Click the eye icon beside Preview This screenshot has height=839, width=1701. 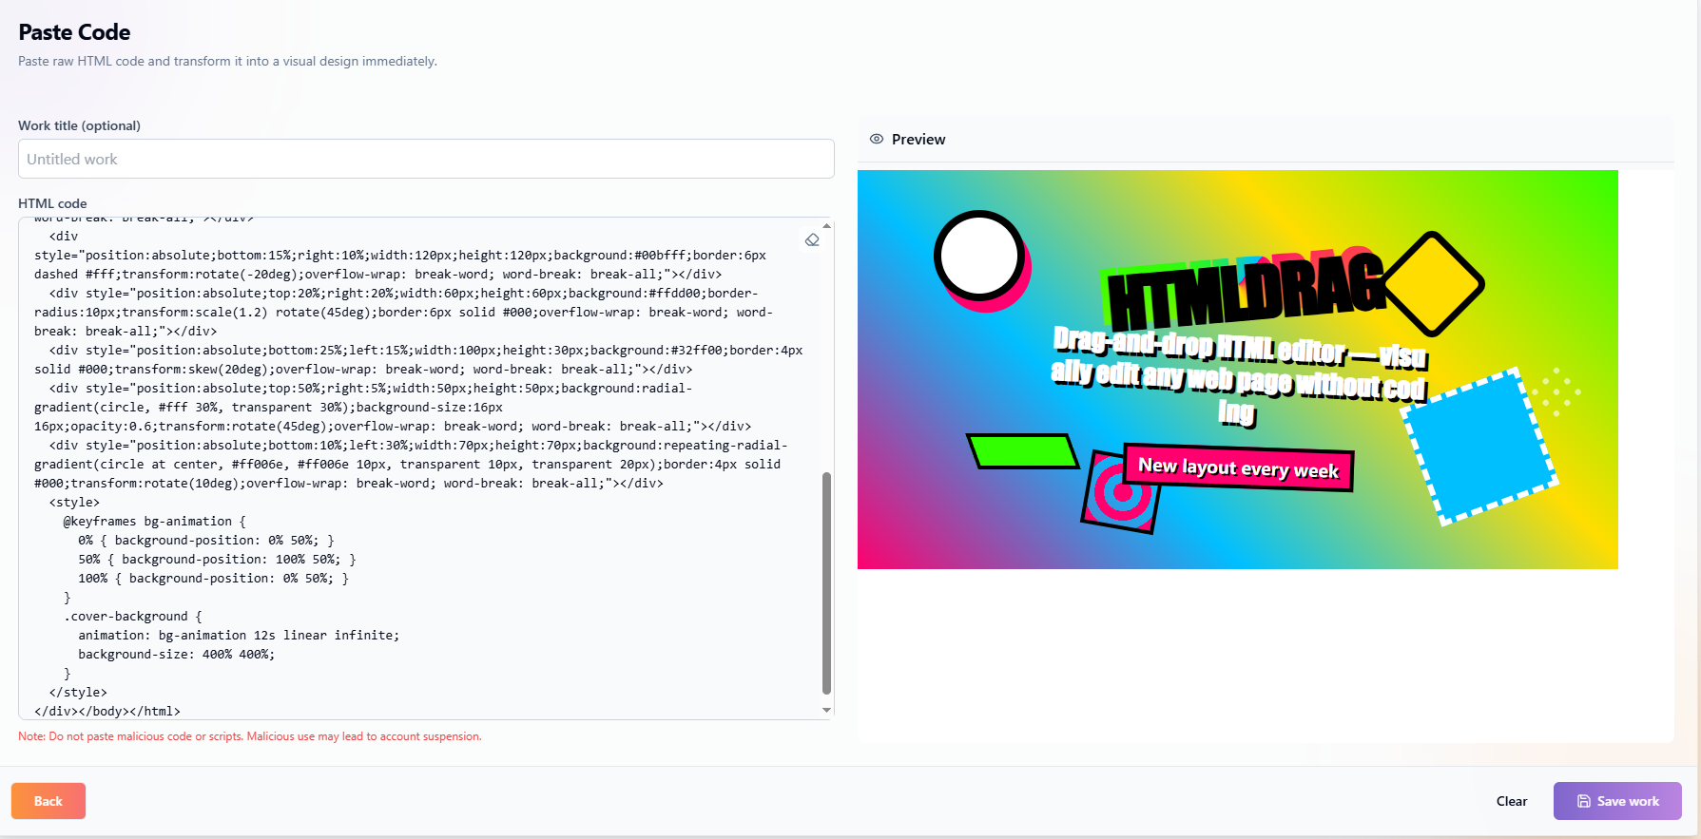tap(877, 139)
